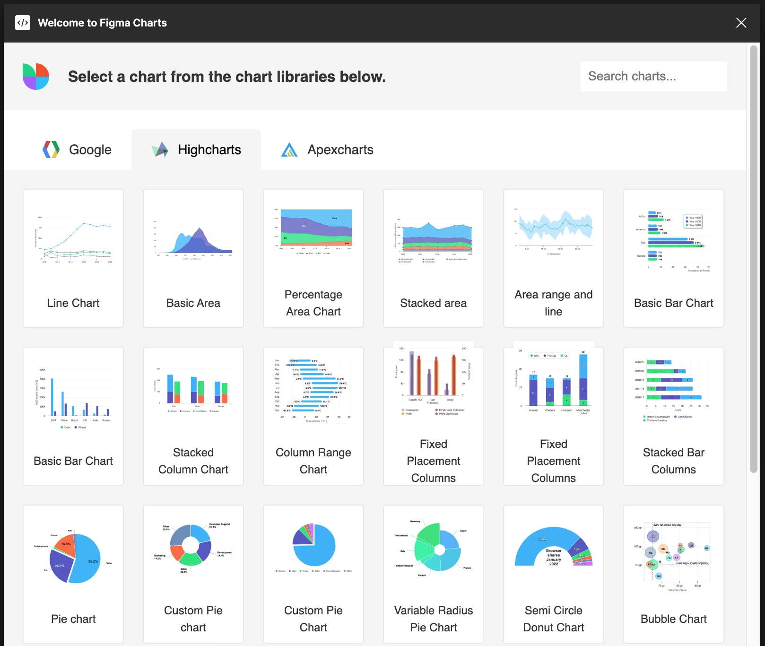Choose the Pie chart card
Image resolution: width=765 pixels, height=646 pixels.
[73, 574]
